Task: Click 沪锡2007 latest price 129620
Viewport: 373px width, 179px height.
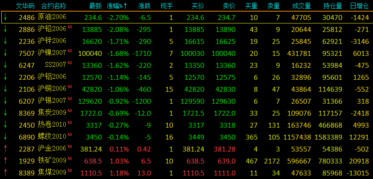Action: pyautogui.click(x=90, y=101)
